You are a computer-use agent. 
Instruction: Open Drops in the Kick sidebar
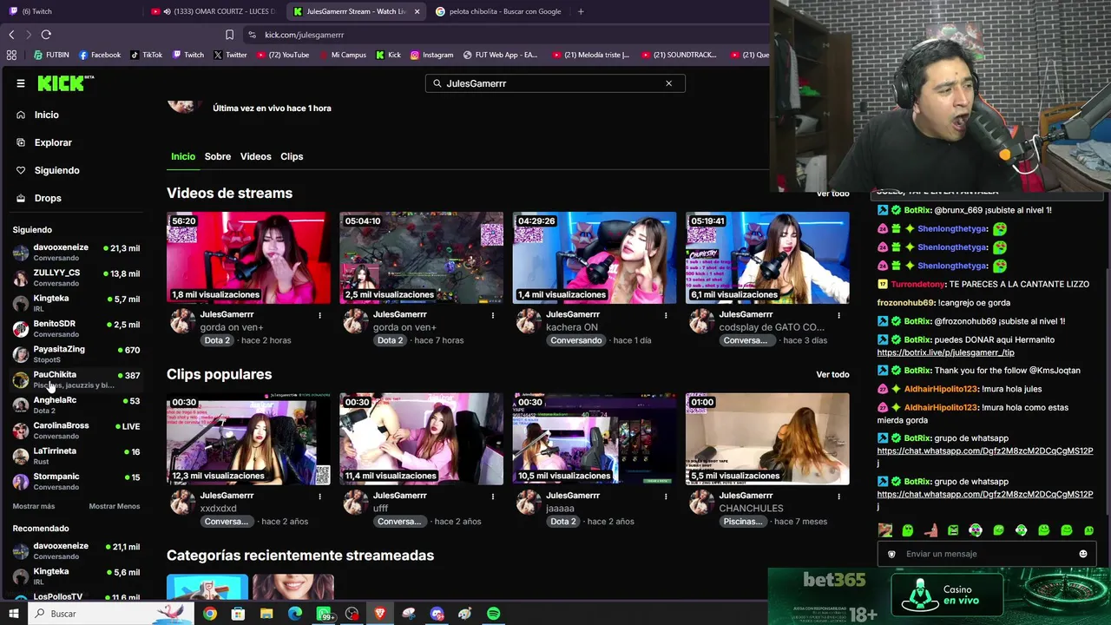pyautogui.click(x=47, y=198)
